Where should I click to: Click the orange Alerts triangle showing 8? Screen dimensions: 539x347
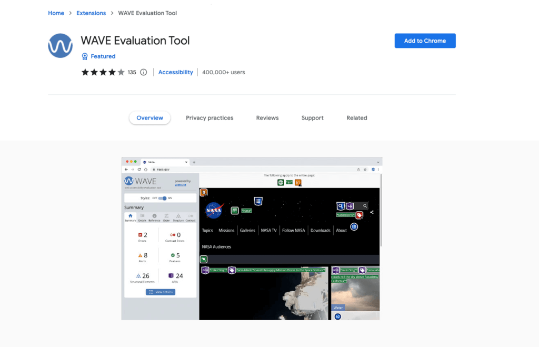pyautogui.click(x=140, y=255)
